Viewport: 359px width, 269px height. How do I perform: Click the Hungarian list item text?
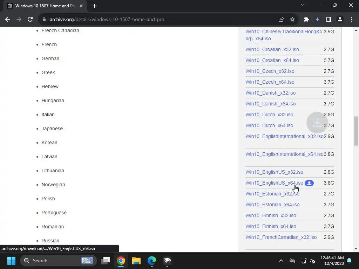coord(53,101)
